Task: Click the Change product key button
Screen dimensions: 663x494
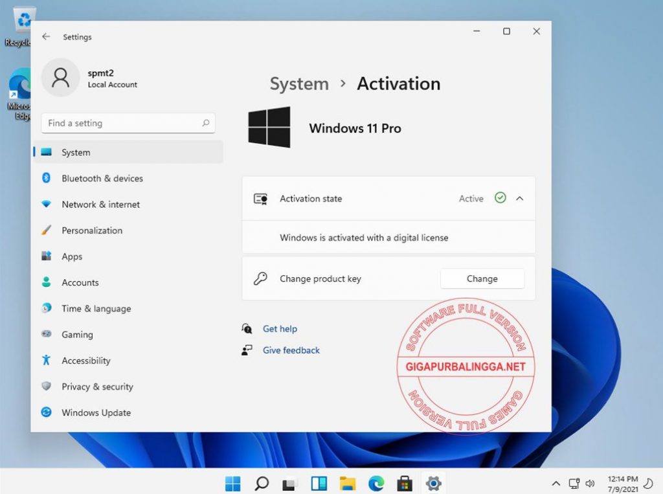Action: [x=482, y=278]
